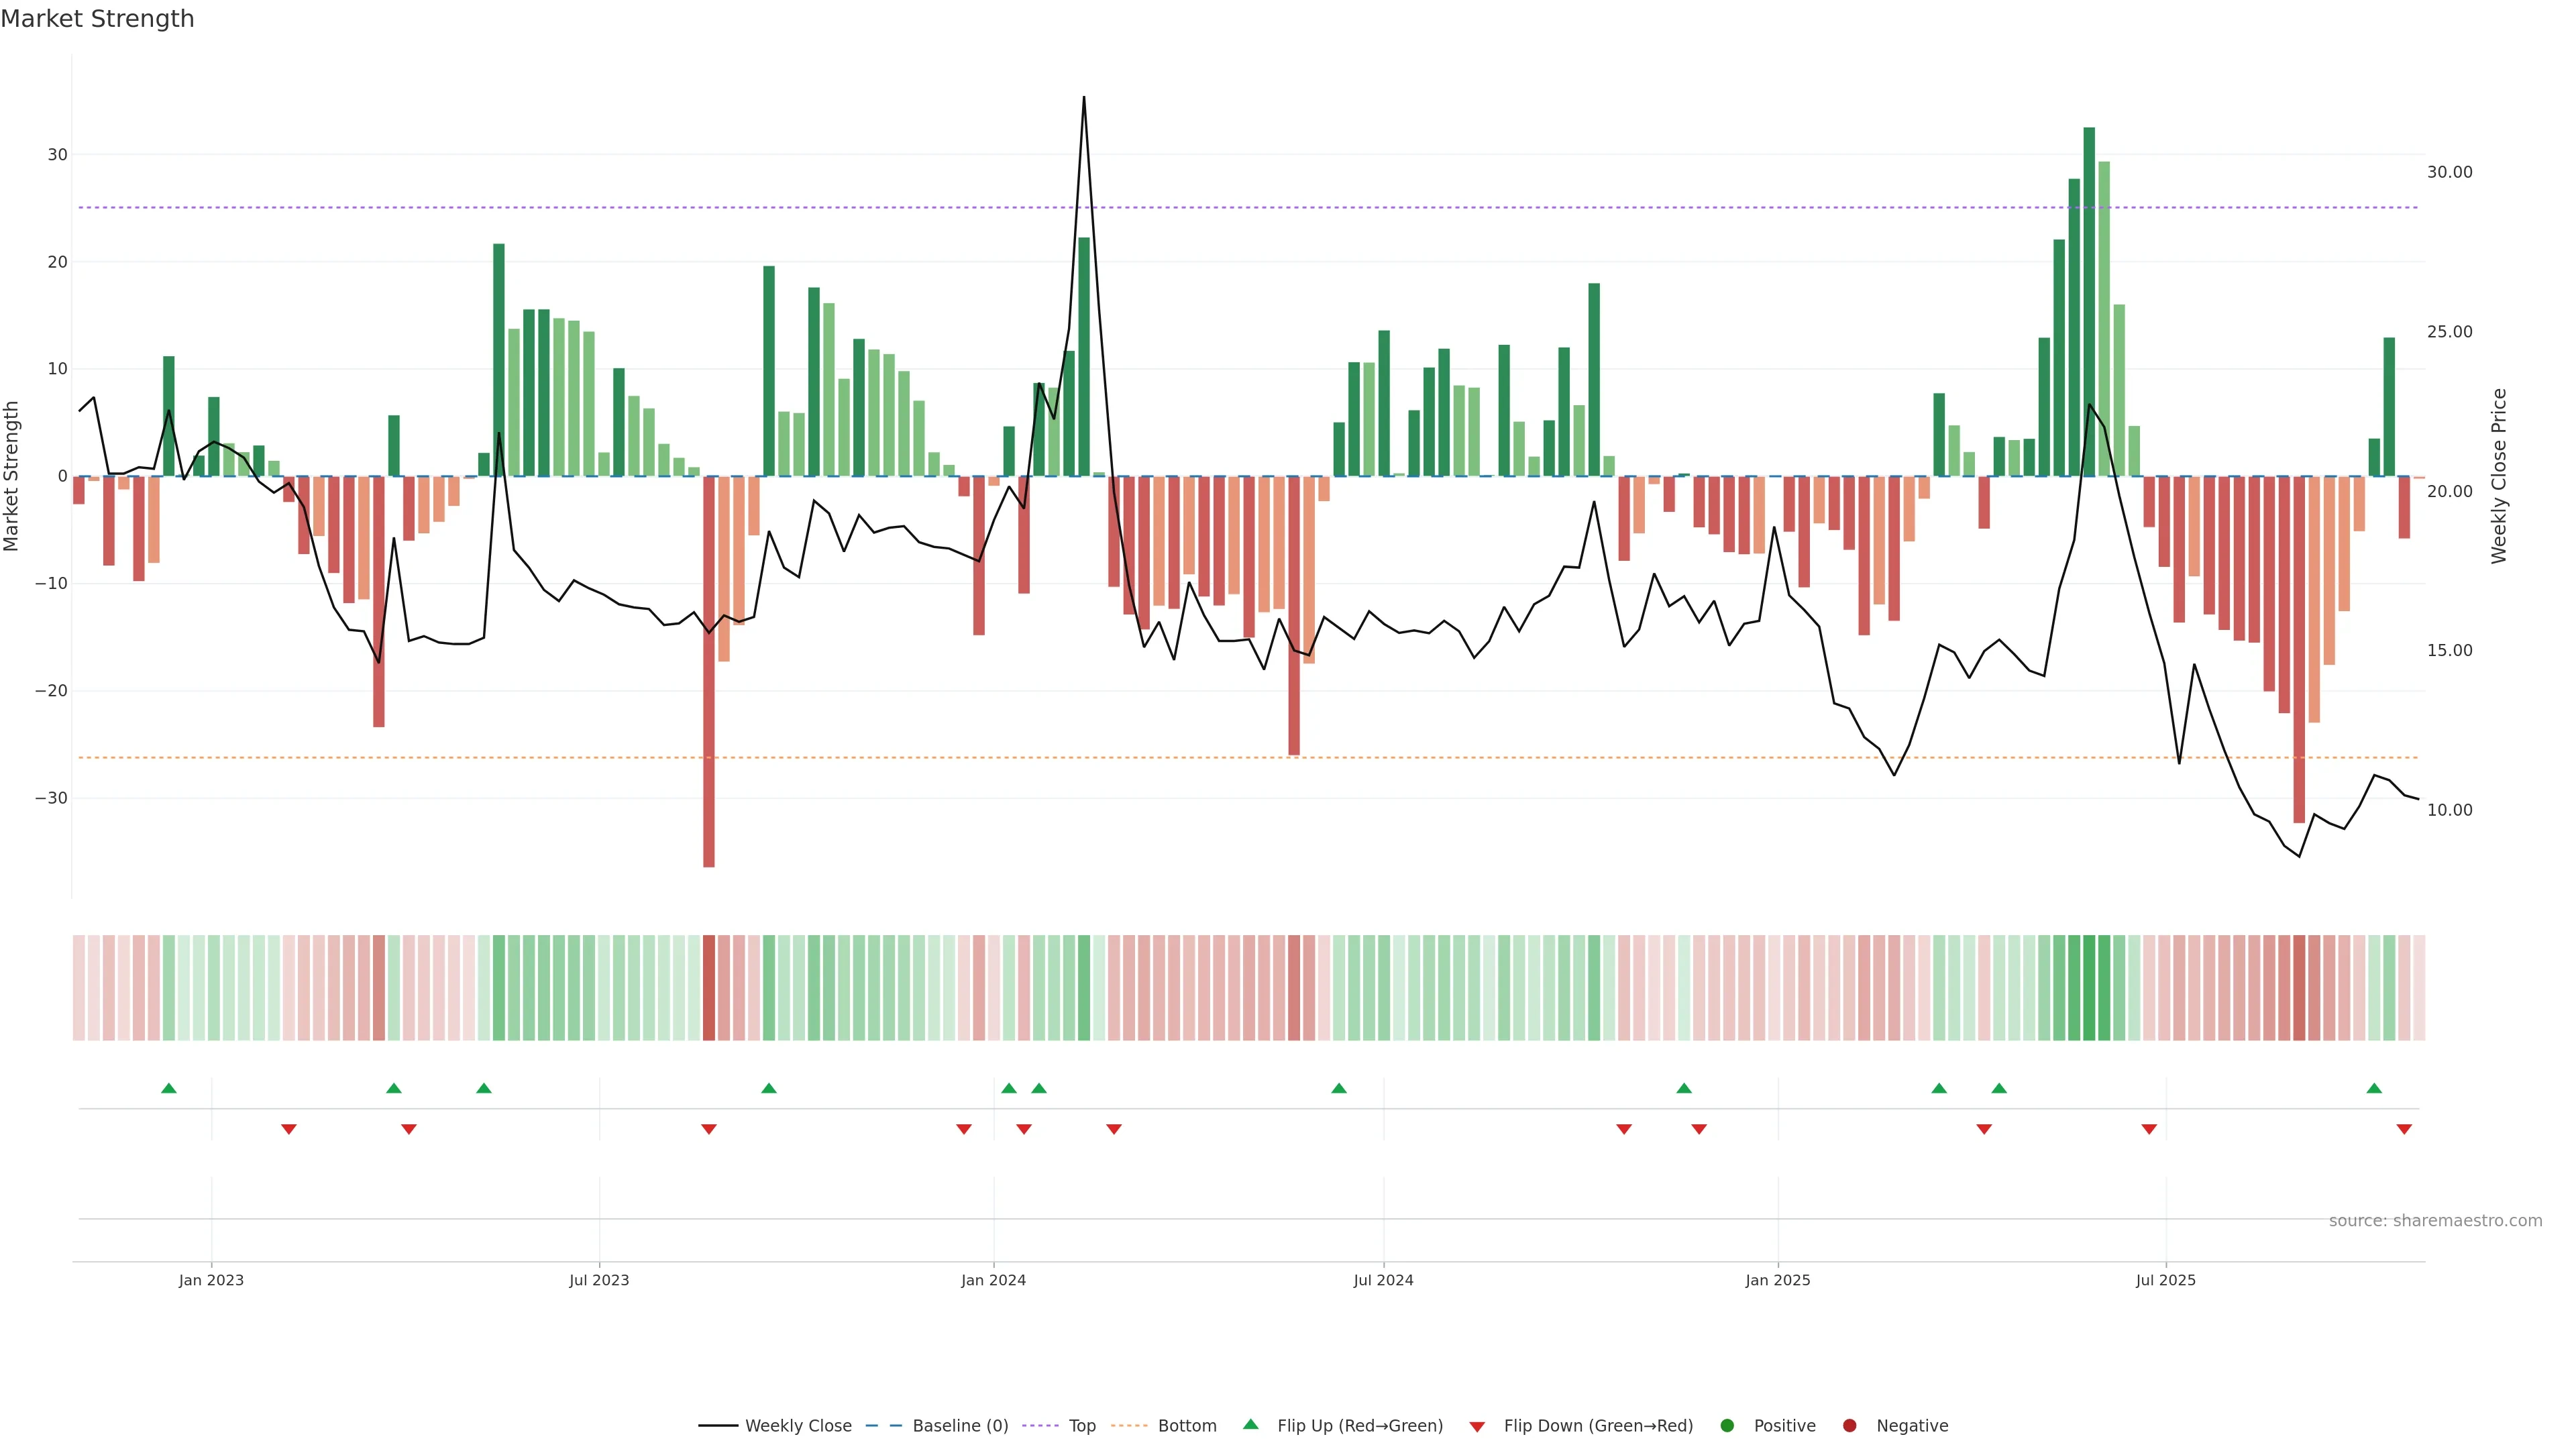2576x1449 pixels.
Task: Click the green Positive legend dot
Action: pos(1727,1425)
